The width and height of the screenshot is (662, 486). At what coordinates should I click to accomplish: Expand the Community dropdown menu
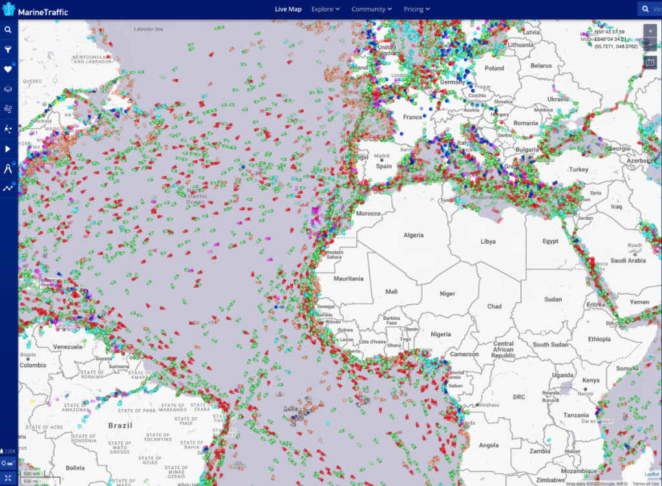(x=372, y=9)
